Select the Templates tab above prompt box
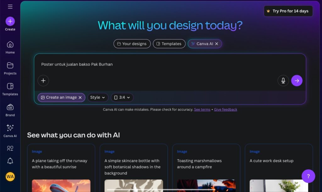This screenshot has width=322, height=192. click(x=169, y=44)
